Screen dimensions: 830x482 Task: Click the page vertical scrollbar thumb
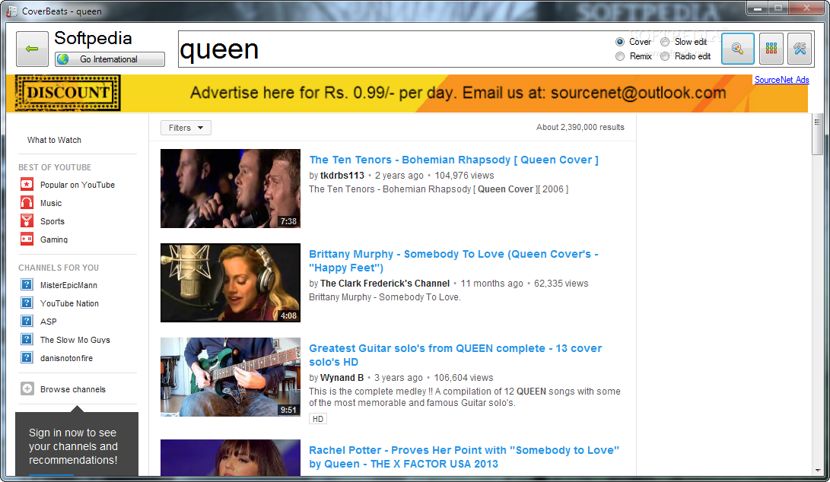pos(817,135)
